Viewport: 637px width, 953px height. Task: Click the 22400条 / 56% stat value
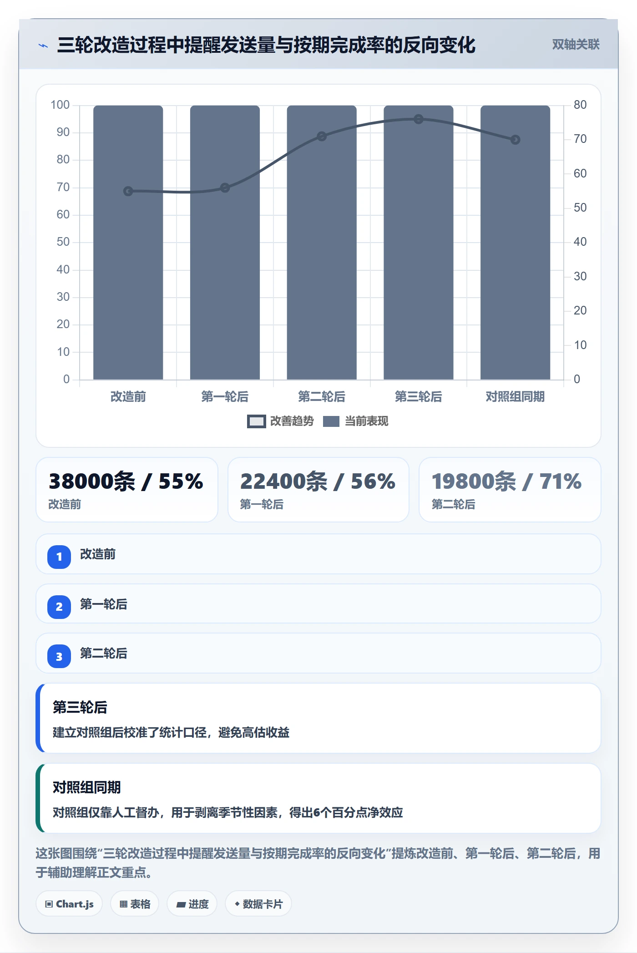coord(318,482)
